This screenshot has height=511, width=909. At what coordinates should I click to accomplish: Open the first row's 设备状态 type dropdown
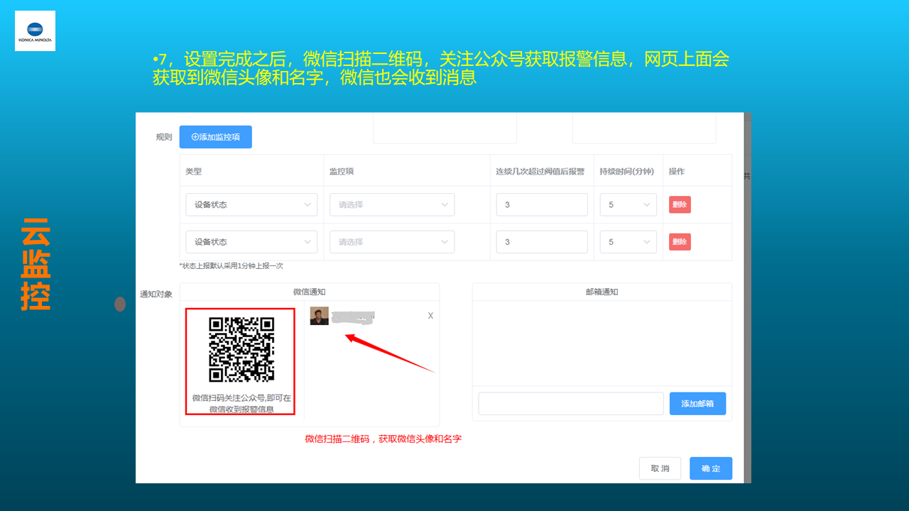tap(251, 205)
